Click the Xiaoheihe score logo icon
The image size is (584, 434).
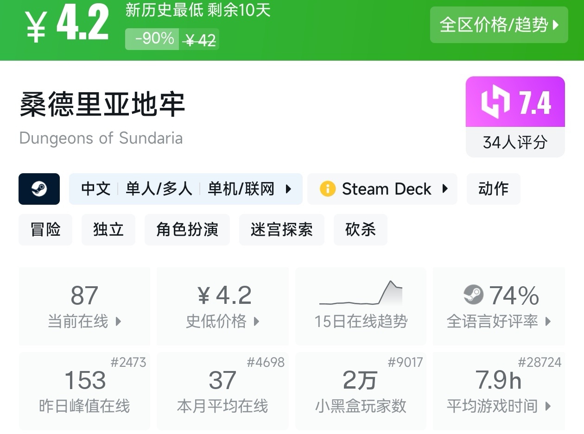(495, 102)
